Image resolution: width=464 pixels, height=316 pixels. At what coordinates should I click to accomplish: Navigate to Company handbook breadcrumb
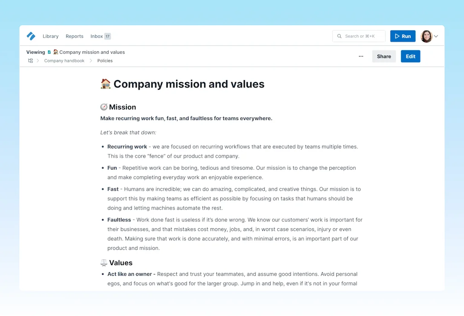pyautogui.click(x=64, y=61)
